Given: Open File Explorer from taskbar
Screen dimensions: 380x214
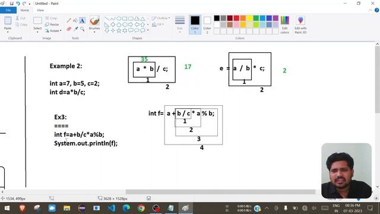Looking at the screenshot, I should 67,208.
